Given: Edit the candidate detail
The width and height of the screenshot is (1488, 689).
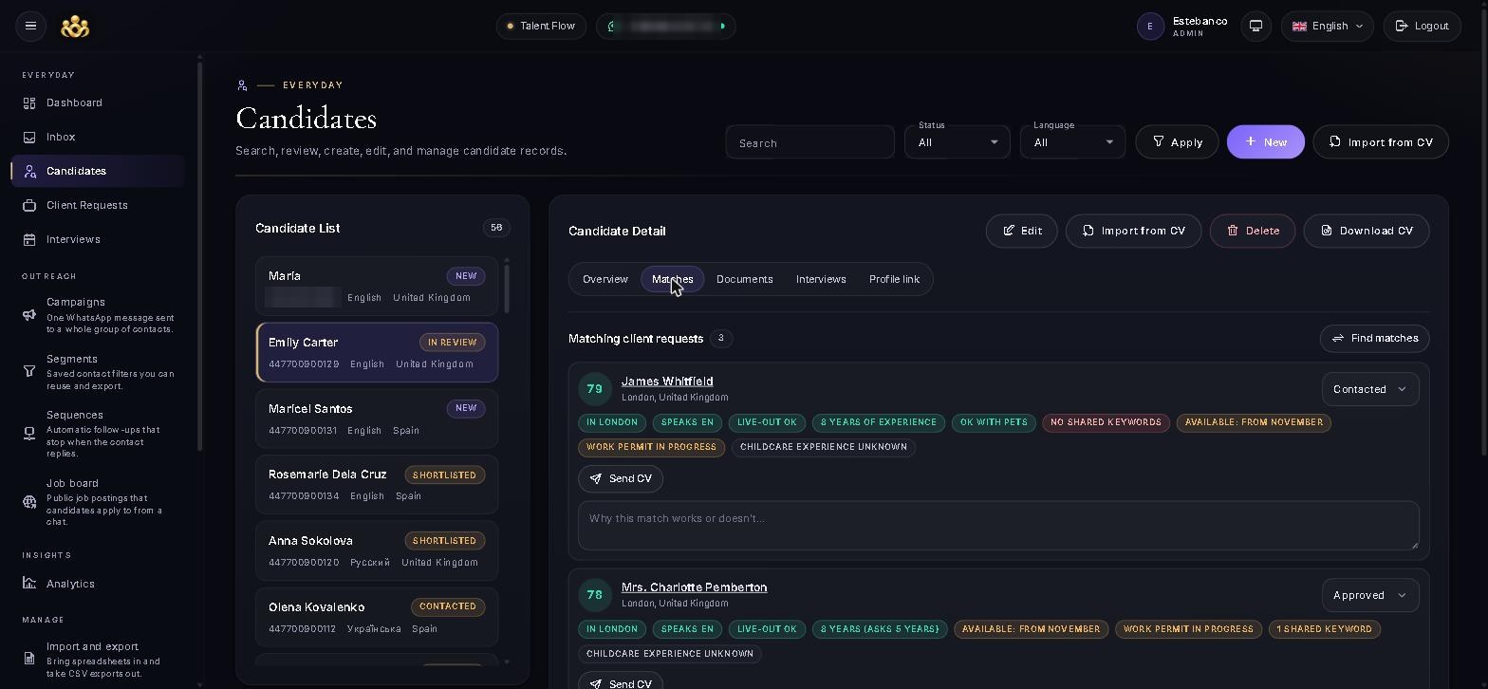Looking at the screenshot, I should (1021, 231).
